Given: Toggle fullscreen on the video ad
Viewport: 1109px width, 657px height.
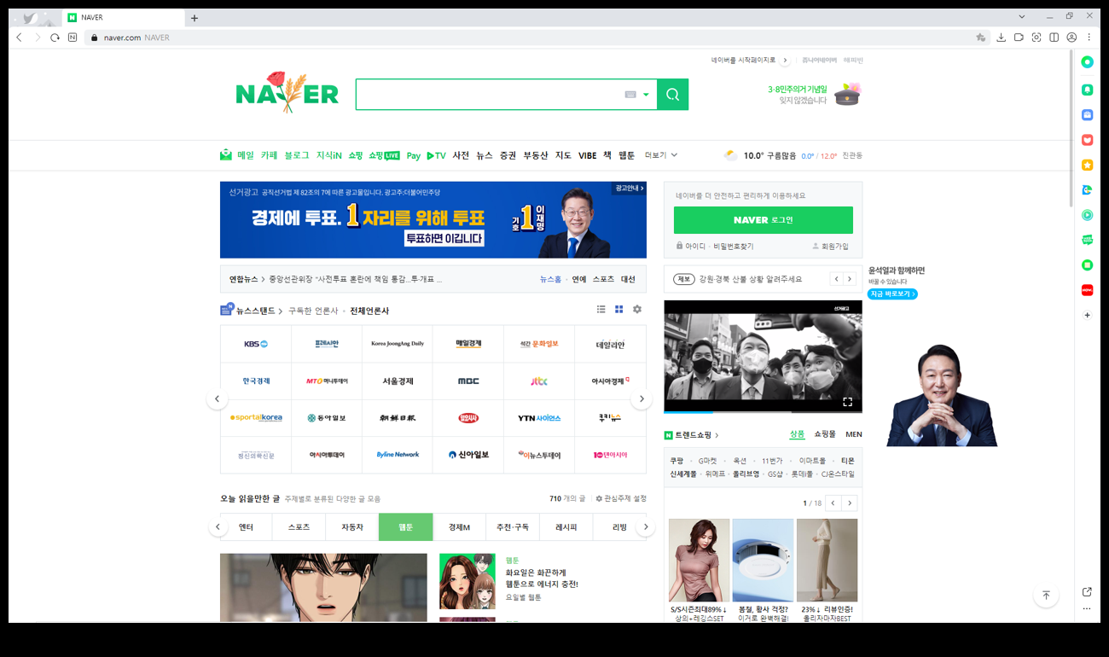Looking at the screenshot, I should tap(847, 402).
